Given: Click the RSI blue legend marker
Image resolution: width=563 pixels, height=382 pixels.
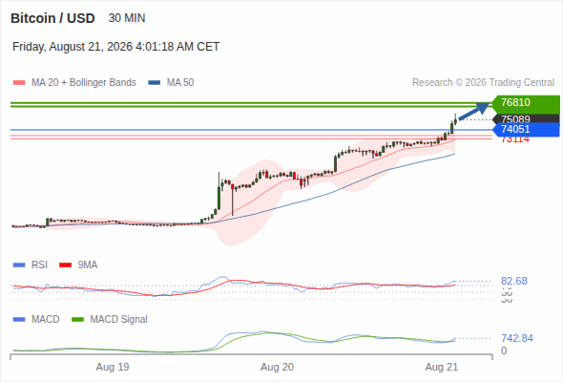Looking at the screenshot, I should (x=19, y=265).
